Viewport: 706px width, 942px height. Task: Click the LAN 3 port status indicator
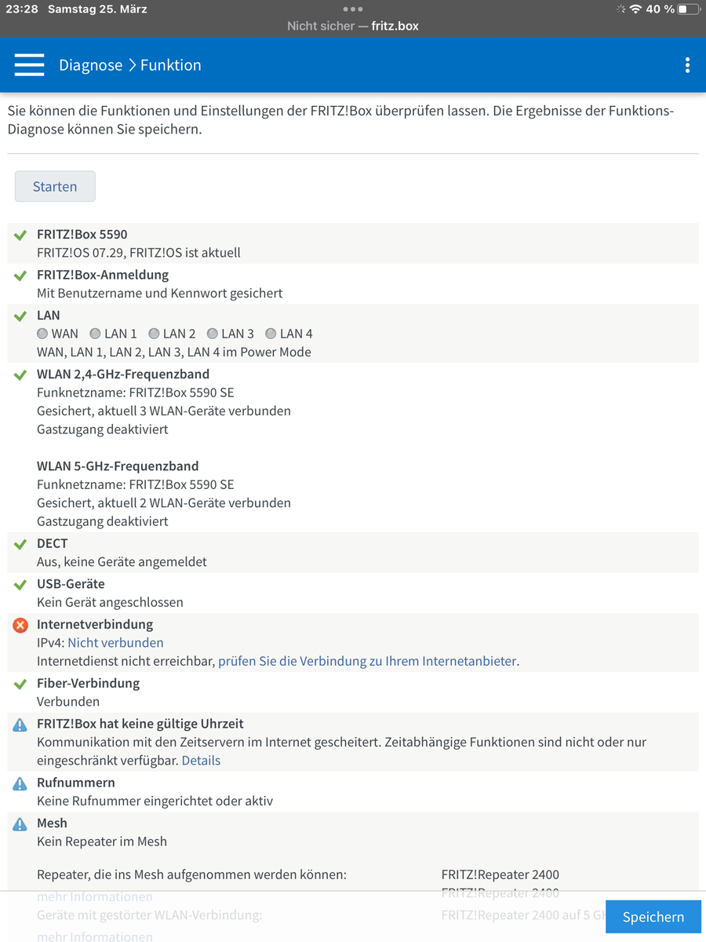click(212, 334)
